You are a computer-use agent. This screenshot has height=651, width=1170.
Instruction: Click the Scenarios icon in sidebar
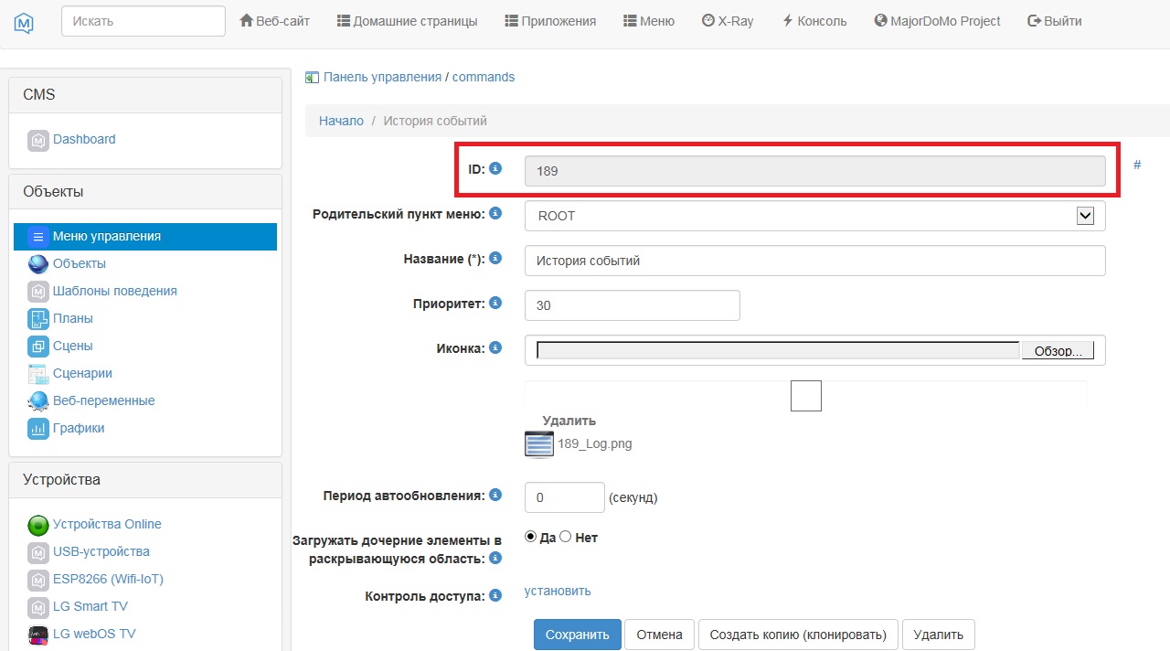click(37, 374)
